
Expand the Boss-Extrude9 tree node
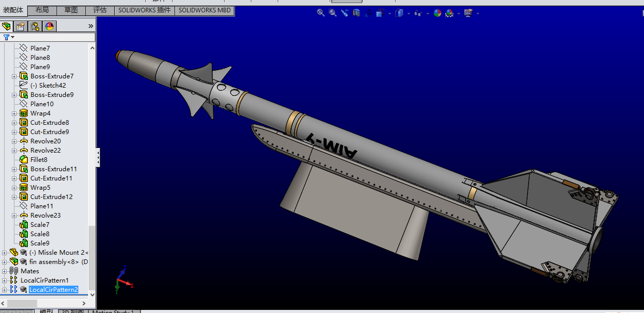tap(14, 95)
